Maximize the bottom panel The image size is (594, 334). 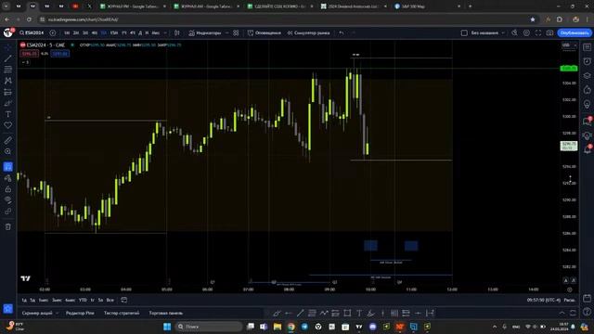click(573, 313)
